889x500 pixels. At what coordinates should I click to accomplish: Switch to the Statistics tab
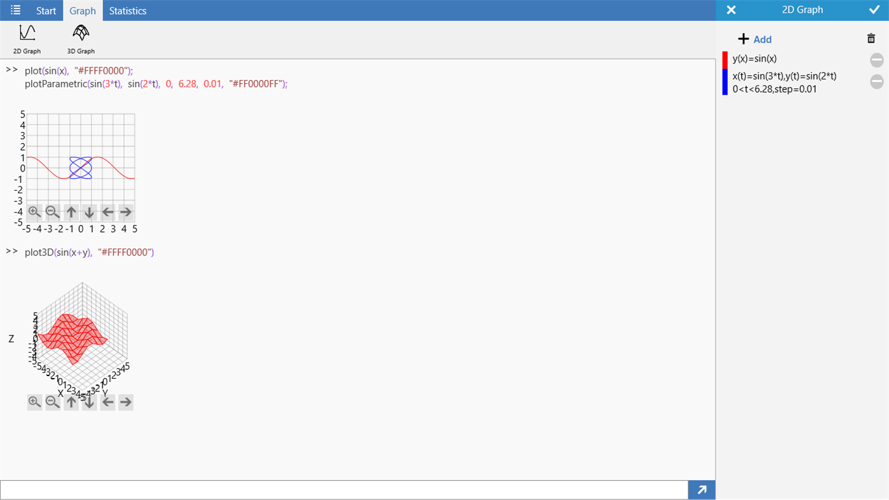tap(128, 10)
